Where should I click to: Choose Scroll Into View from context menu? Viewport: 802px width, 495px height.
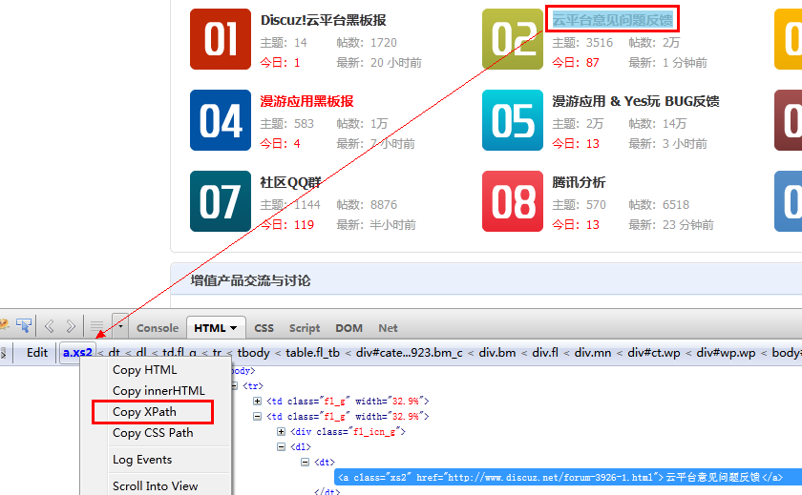155,485
